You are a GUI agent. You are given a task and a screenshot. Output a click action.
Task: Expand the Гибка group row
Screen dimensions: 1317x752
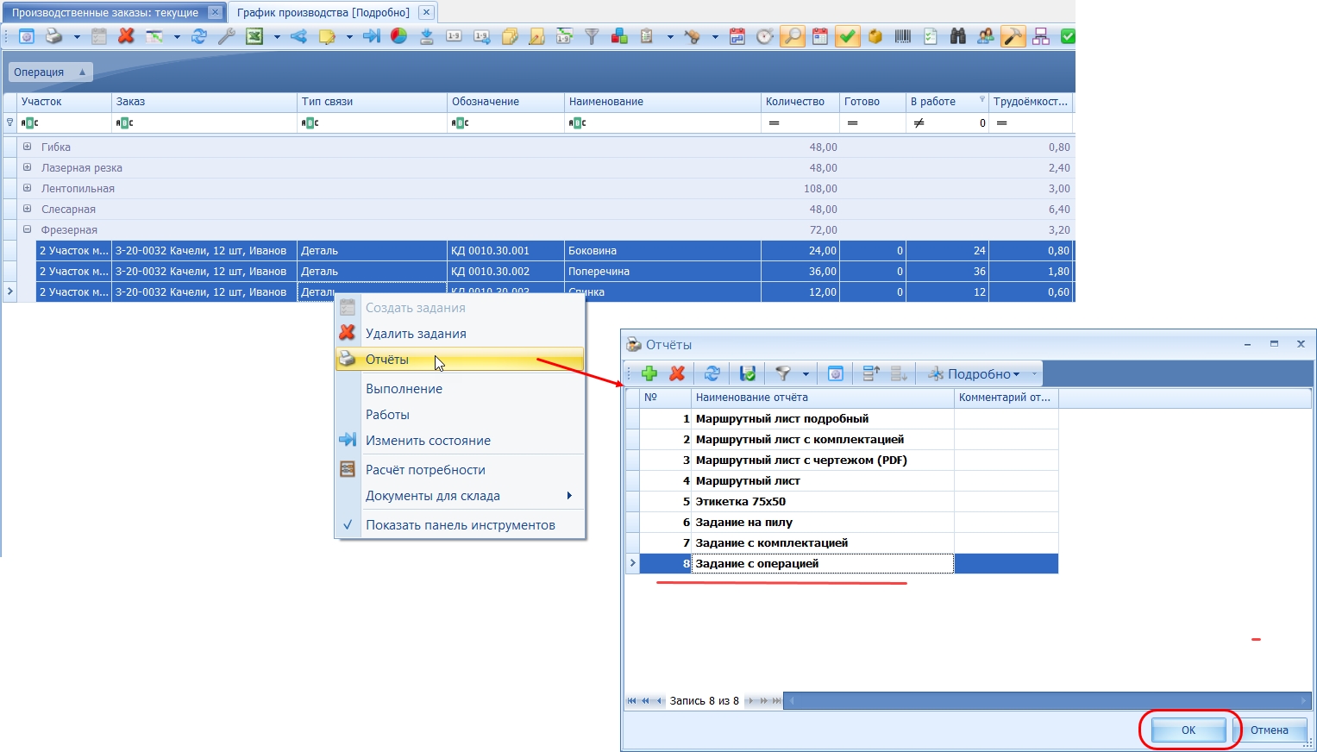tap(28, 147)
